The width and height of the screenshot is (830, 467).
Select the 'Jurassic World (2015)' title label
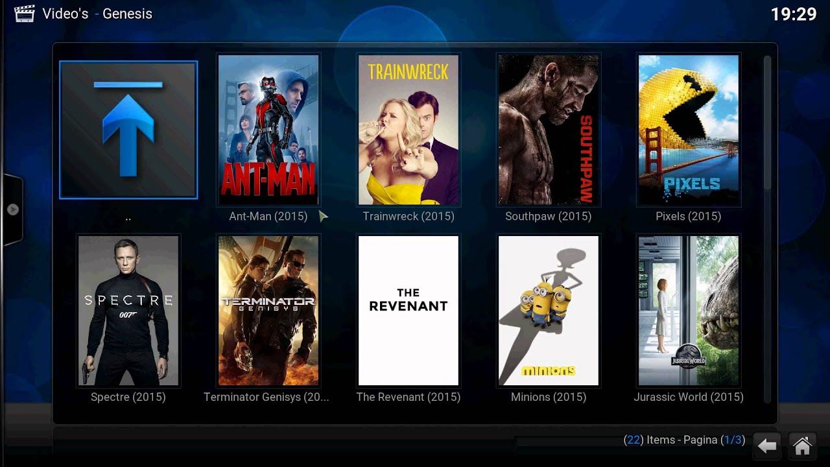689,397
